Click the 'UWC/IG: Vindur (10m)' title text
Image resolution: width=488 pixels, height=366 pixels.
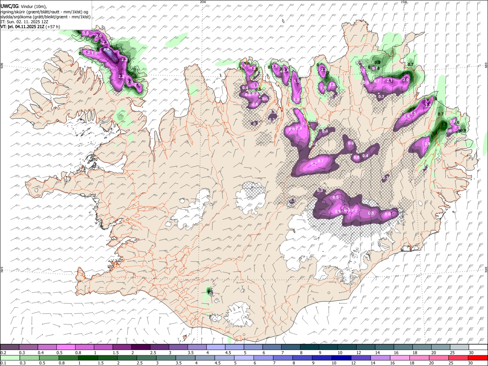click(24, 6)
